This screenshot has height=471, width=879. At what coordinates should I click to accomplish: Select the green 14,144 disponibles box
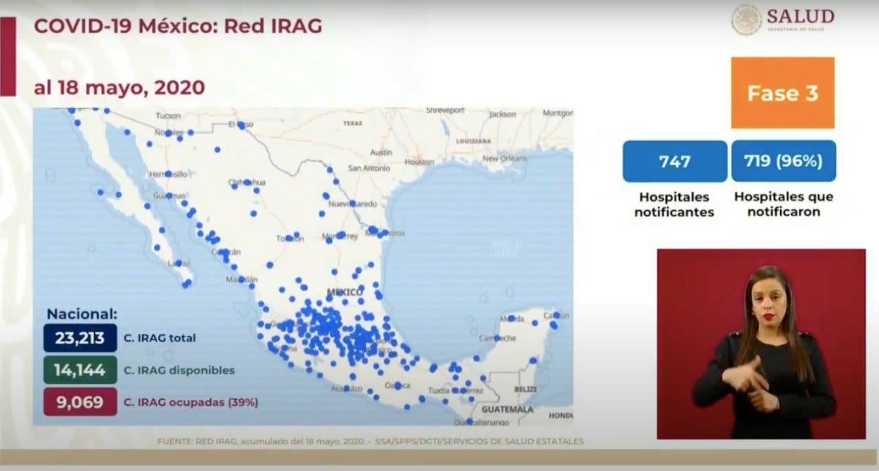(80, 370)
